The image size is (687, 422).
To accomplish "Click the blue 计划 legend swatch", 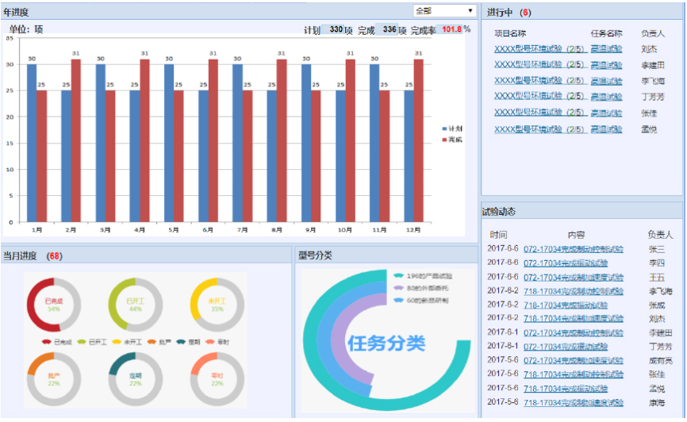I will pyautogui.click(x=444, y=129).
